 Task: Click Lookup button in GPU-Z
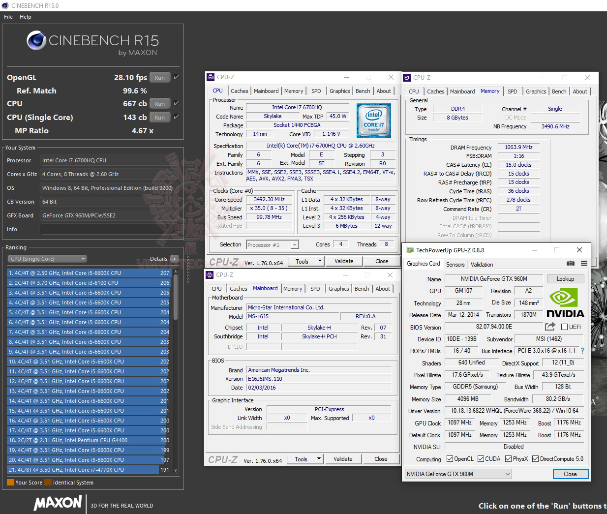pos(565,279)
